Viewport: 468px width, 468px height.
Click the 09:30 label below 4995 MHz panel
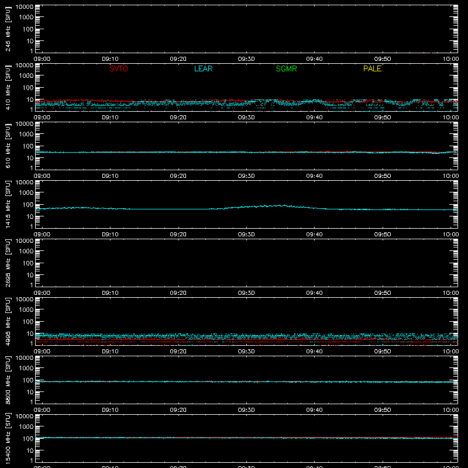tap(246, 352)
